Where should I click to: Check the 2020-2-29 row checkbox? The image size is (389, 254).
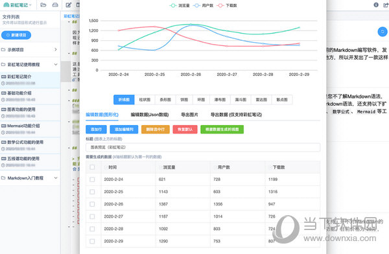[x=92, y=241]
